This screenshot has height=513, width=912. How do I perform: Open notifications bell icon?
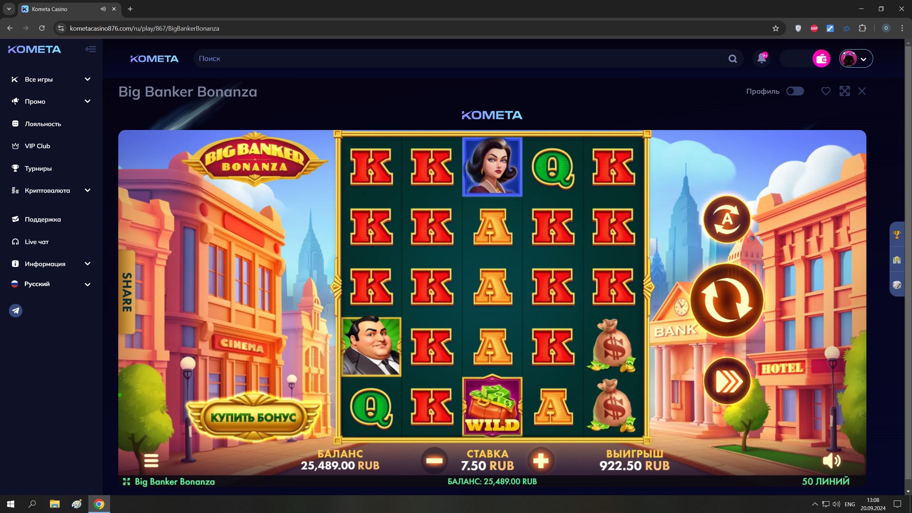(762, 58)
